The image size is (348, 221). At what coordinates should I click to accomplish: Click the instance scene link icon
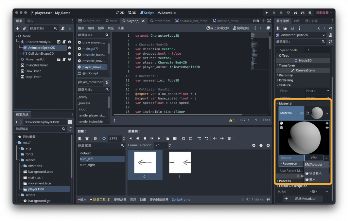coord(24,28)
